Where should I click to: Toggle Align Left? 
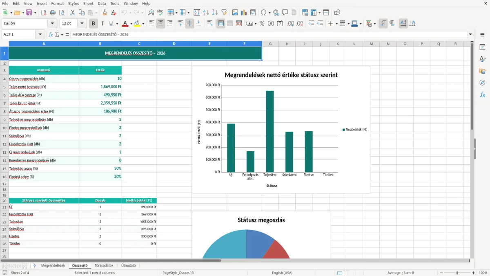pos(151,24)
